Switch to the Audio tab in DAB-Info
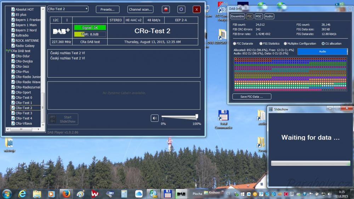Viewport: 354px width, 199px height. tap(269, 16)
